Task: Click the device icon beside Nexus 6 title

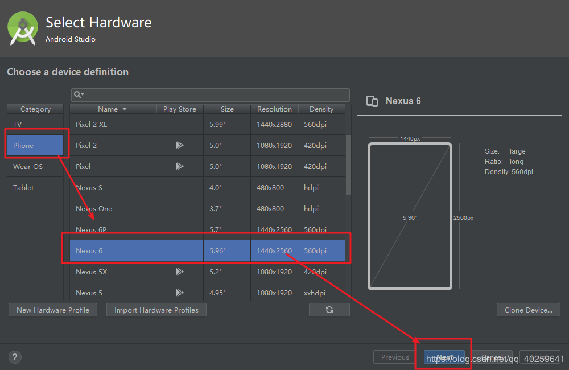Action: click(372, 101)
